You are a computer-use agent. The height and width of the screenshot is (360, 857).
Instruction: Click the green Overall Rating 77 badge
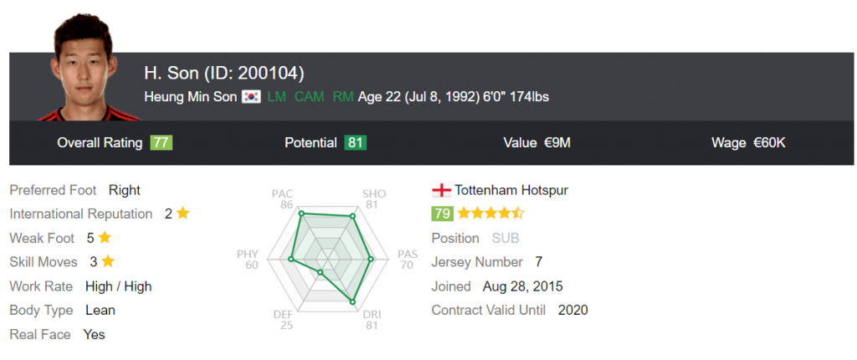161,142
